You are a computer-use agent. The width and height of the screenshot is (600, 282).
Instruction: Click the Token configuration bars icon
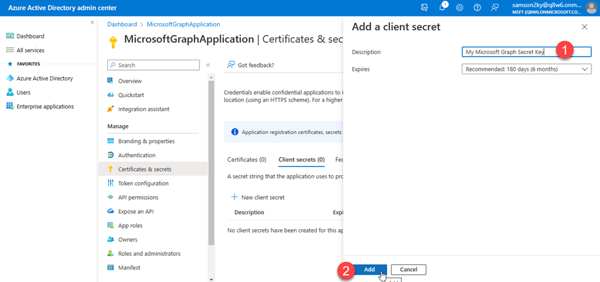click(111, 184)
